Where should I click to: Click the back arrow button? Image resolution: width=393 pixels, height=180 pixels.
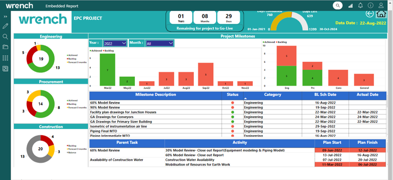coord(369,14)
